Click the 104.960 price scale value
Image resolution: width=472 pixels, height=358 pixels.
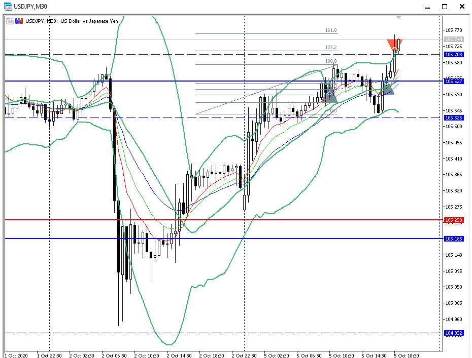(x=454, y=319)
